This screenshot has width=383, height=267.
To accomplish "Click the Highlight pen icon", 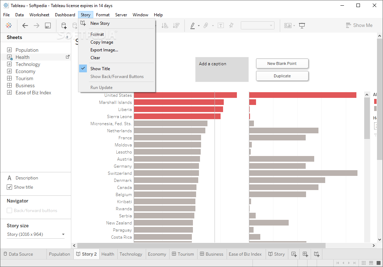I will [x=193, y=26].
